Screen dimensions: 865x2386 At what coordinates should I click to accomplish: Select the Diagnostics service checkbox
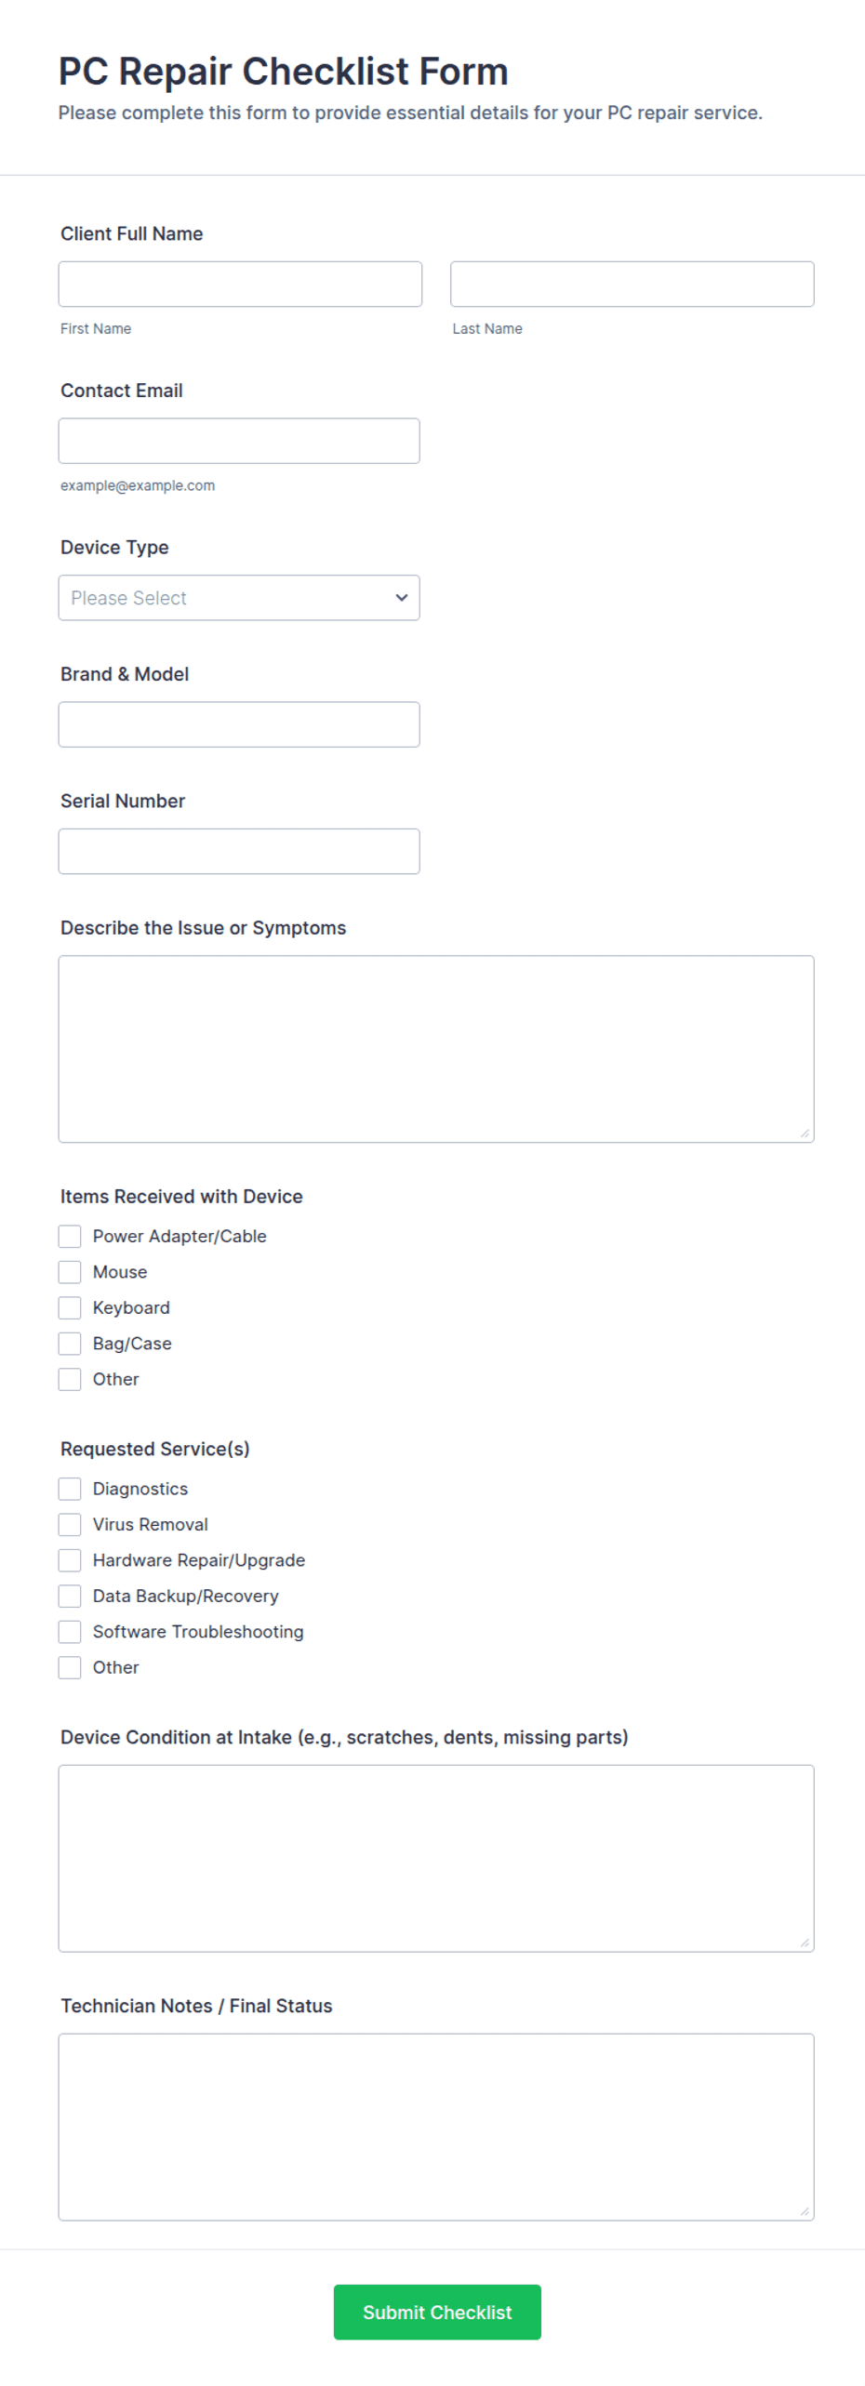click(x=70, y=1489)
